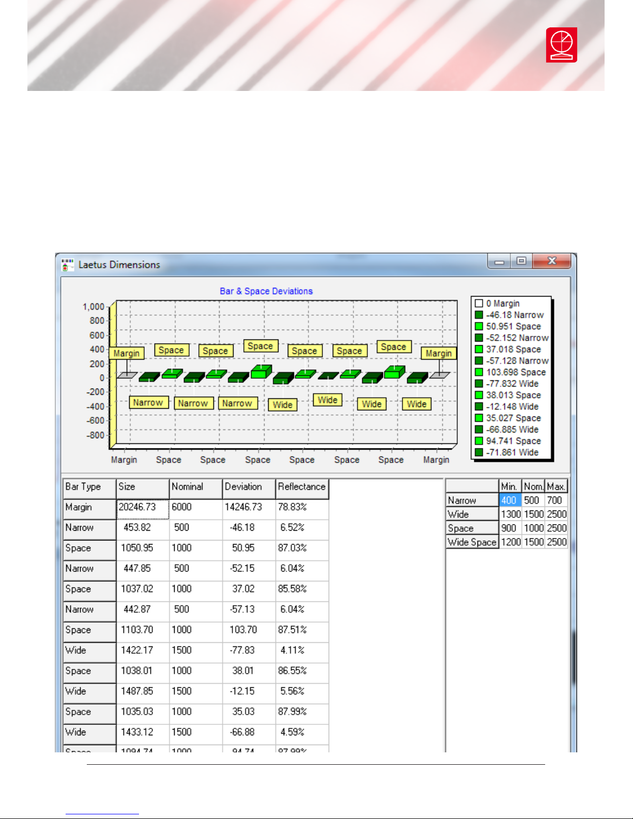633x819 pixels.
Task: Select the Reflectance cell 5.56%
Action: [302, 692]
